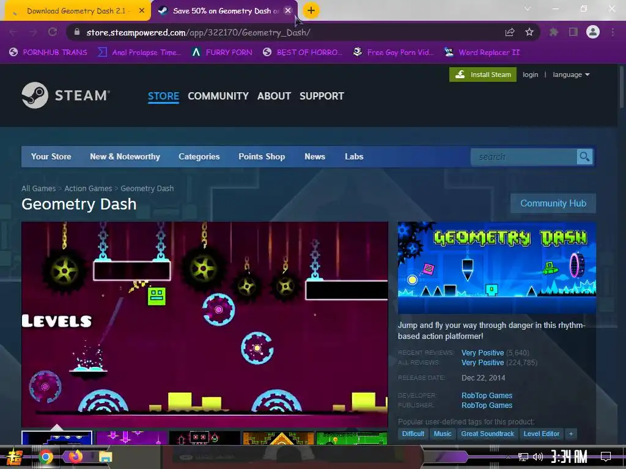This screenshot has height=469, width=626.
Task: Open the notification center icon
Action: tap(606, 457)
